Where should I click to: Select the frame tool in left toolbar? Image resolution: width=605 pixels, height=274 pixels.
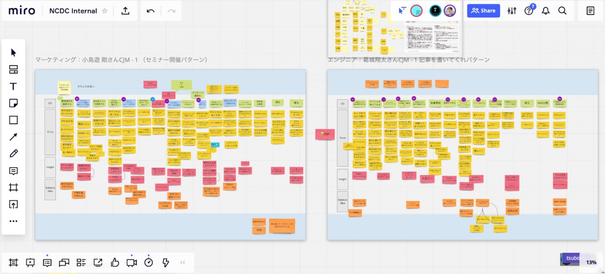click(13, 188)
